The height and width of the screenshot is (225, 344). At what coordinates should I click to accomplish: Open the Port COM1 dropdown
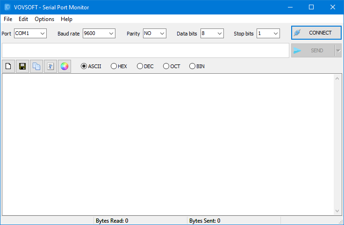click(x=30, y=34)
